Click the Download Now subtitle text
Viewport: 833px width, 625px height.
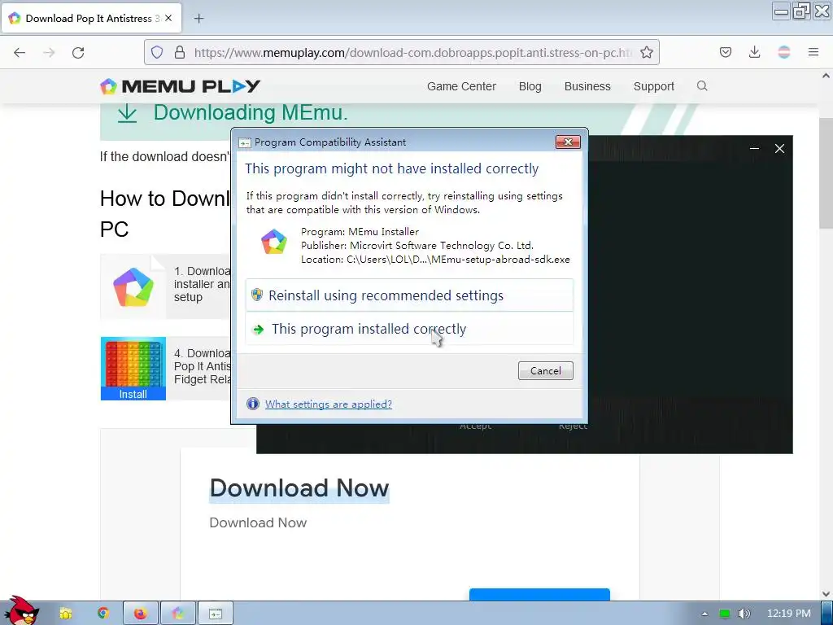pyautogui.click(x=258, y=522)
